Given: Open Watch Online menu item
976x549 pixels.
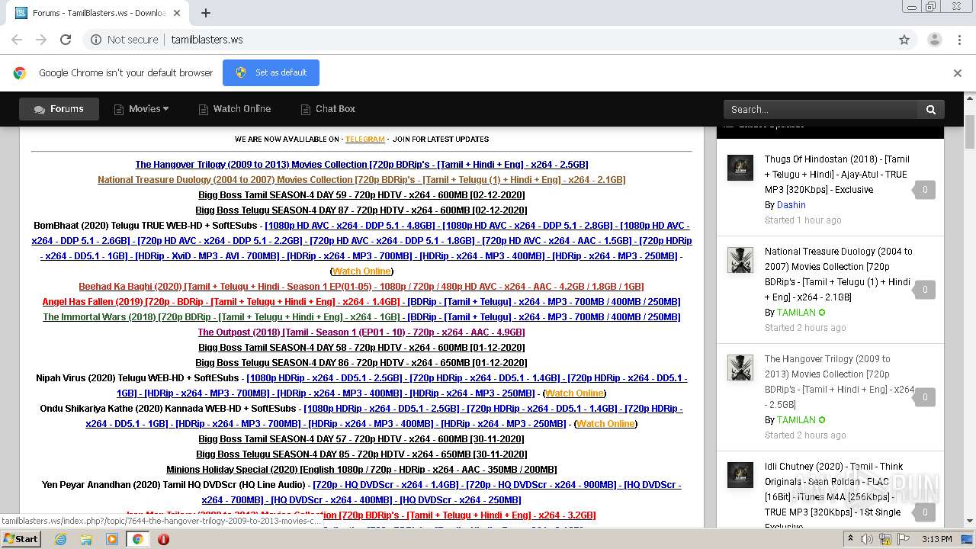Looking at the screenshot, I should pos(234,109).
